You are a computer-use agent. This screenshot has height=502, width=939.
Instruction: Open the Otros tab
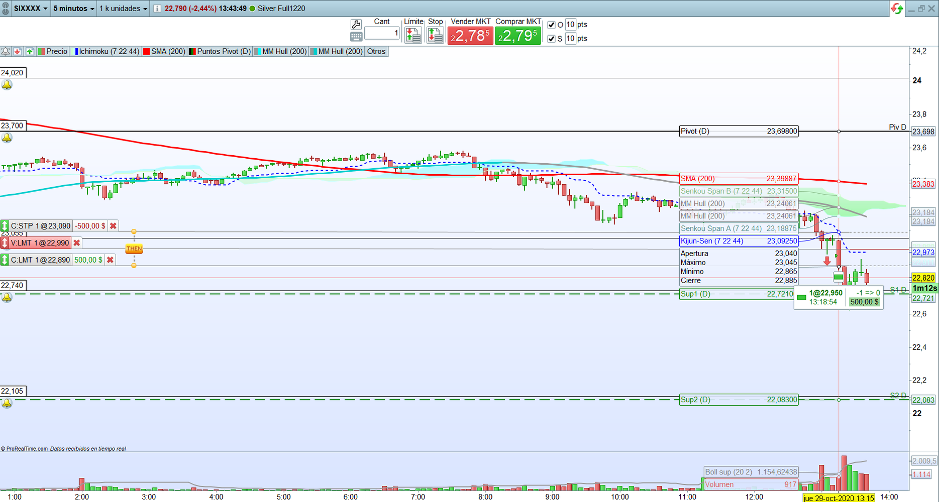coord(376,51)
